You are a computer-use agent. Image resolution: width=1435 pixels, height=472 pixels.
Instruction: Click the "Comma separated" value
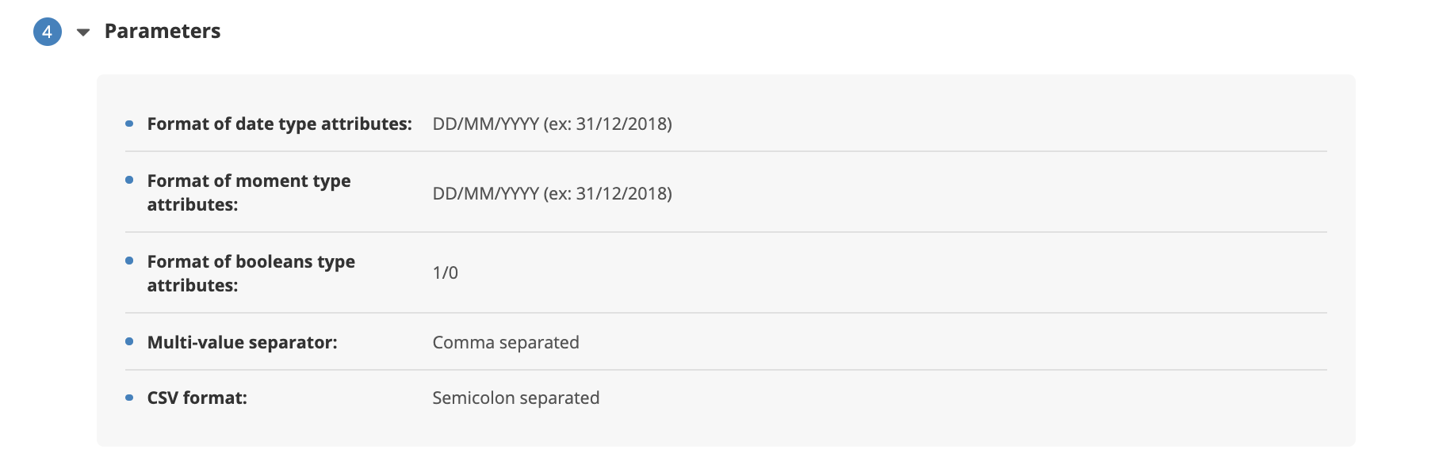[x=505, y=342]
